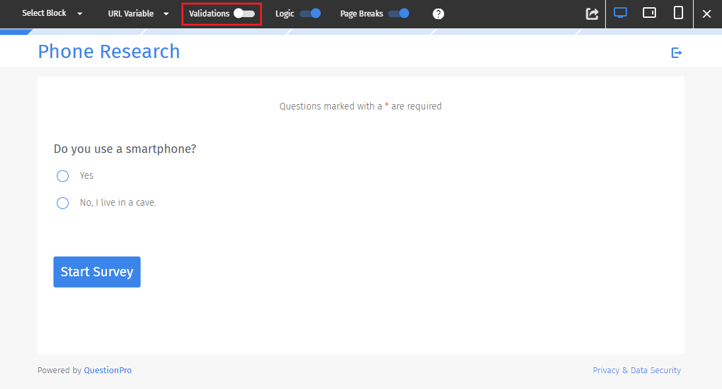Switch to tablet preview mode
This screenshot has width=722, height=389.
pos(649,13)
